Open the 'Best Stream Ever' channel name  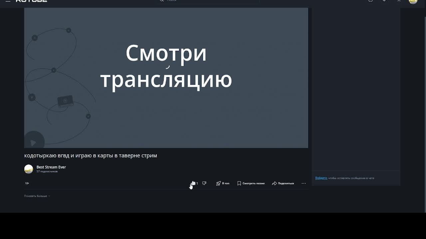click(51, 167)
